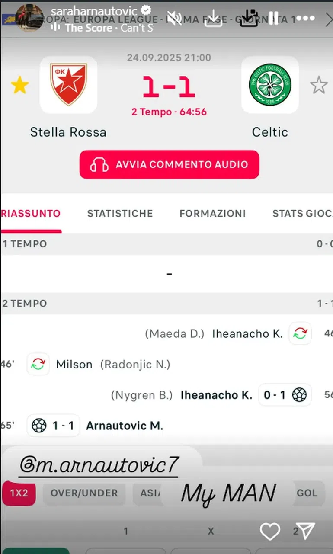Image resolution: width=333 pixels, height=554 pixels.
Task: Click the Stella Rossa club crest
Action: (68, 85)
